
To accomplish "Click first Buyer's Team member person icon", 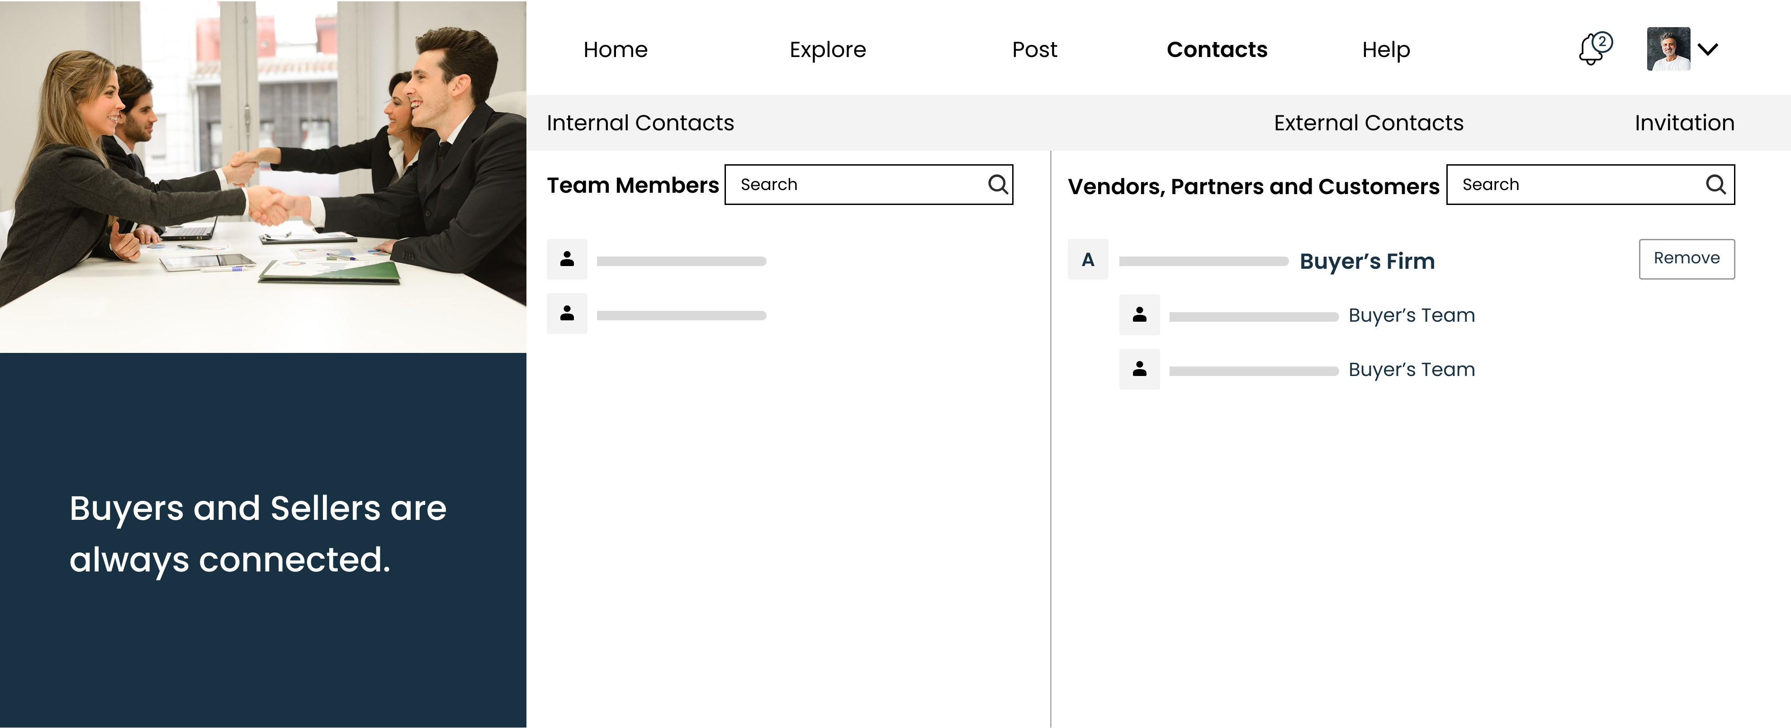I will pos(1139,315).
